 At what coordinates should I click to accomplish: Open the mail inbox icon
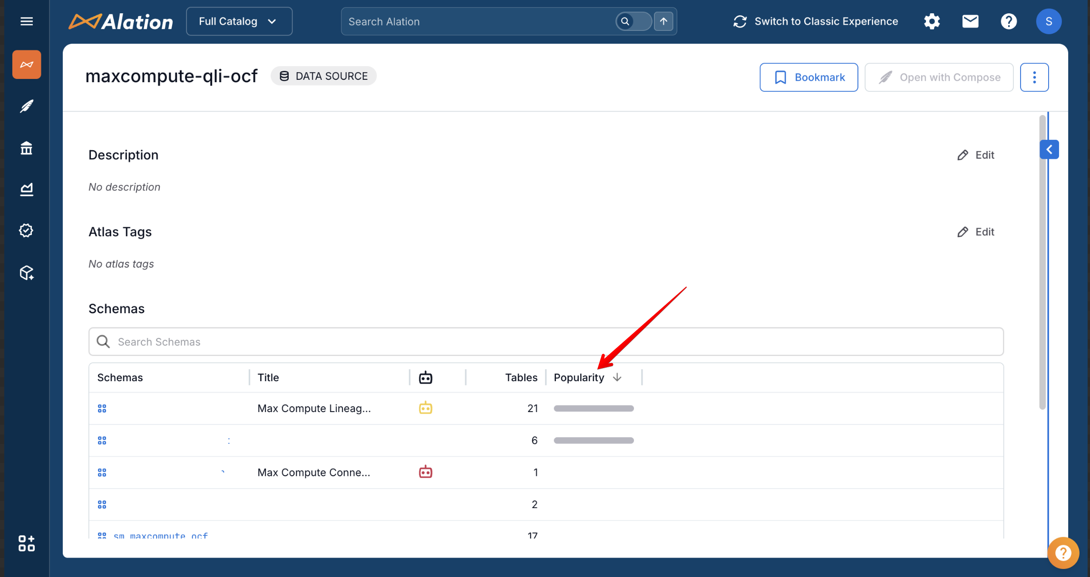970,21
